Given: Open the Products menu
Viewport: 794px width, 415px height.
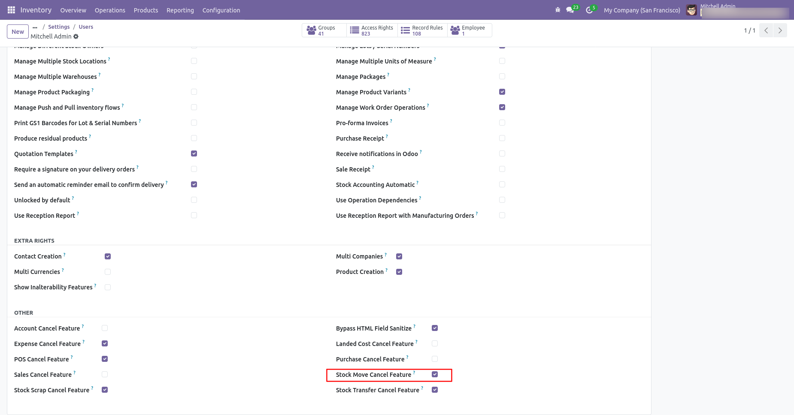Looking at the screenshot, I should point(146,10).
